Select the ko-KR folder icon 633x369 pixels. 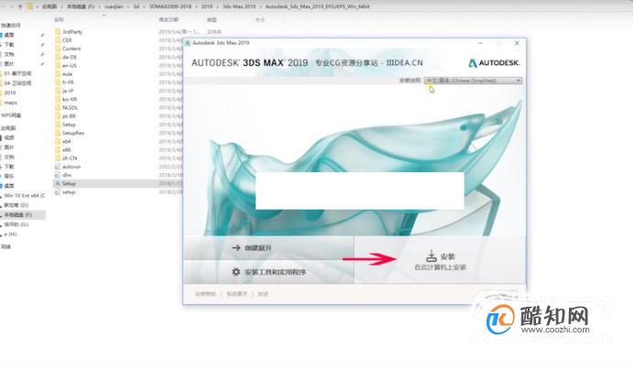pos(58,99)
